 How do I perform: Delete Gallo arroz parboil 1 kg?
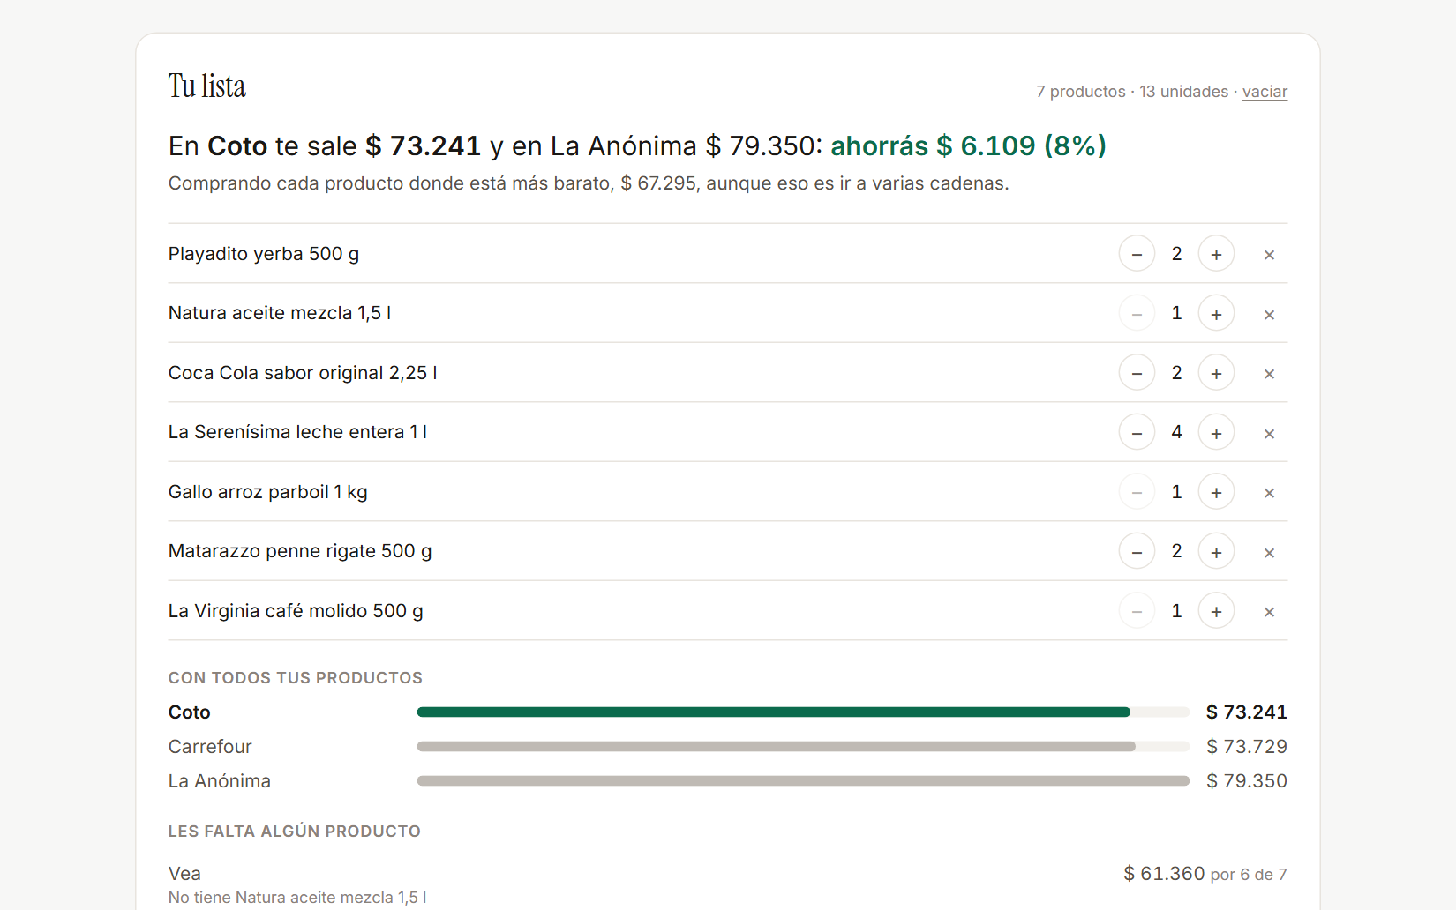click(1269, 493)
